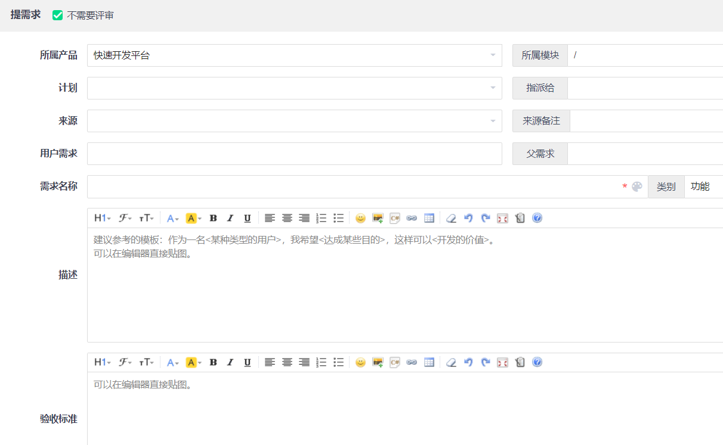Insert code block in 验收标准 editor
Screen dimensions: 723x445
click(394, 362)
